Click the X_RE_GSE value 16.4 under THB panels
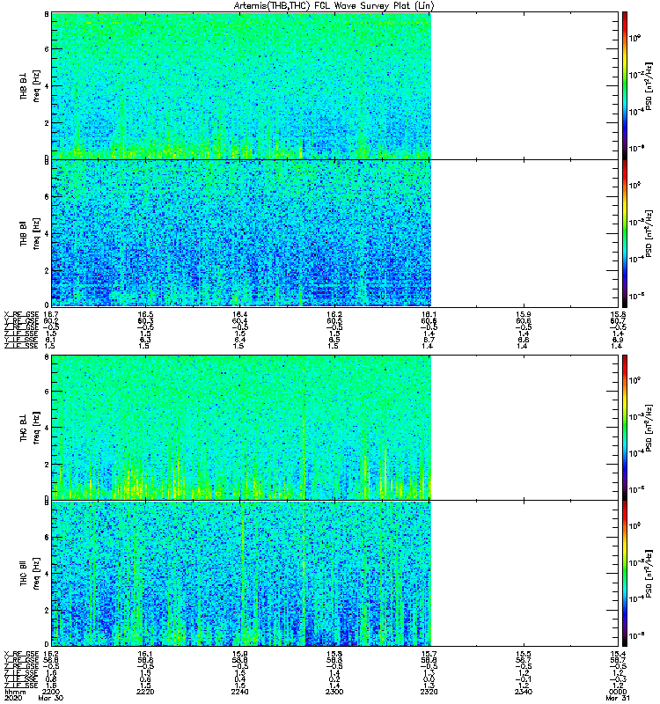660x704 pixels. tap(239, 314)
